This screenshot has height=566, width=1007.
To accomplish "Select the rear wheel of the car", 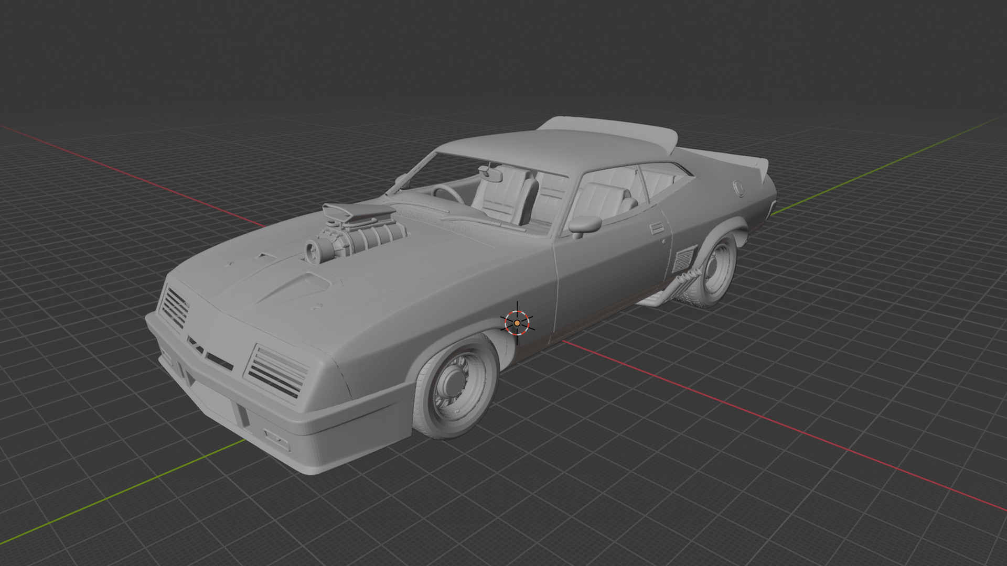I will click(x=712, y=271).
